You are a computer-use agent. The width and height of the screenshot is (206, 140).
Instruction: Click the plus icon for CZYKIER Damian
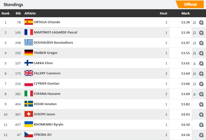(x=201, y=84)
